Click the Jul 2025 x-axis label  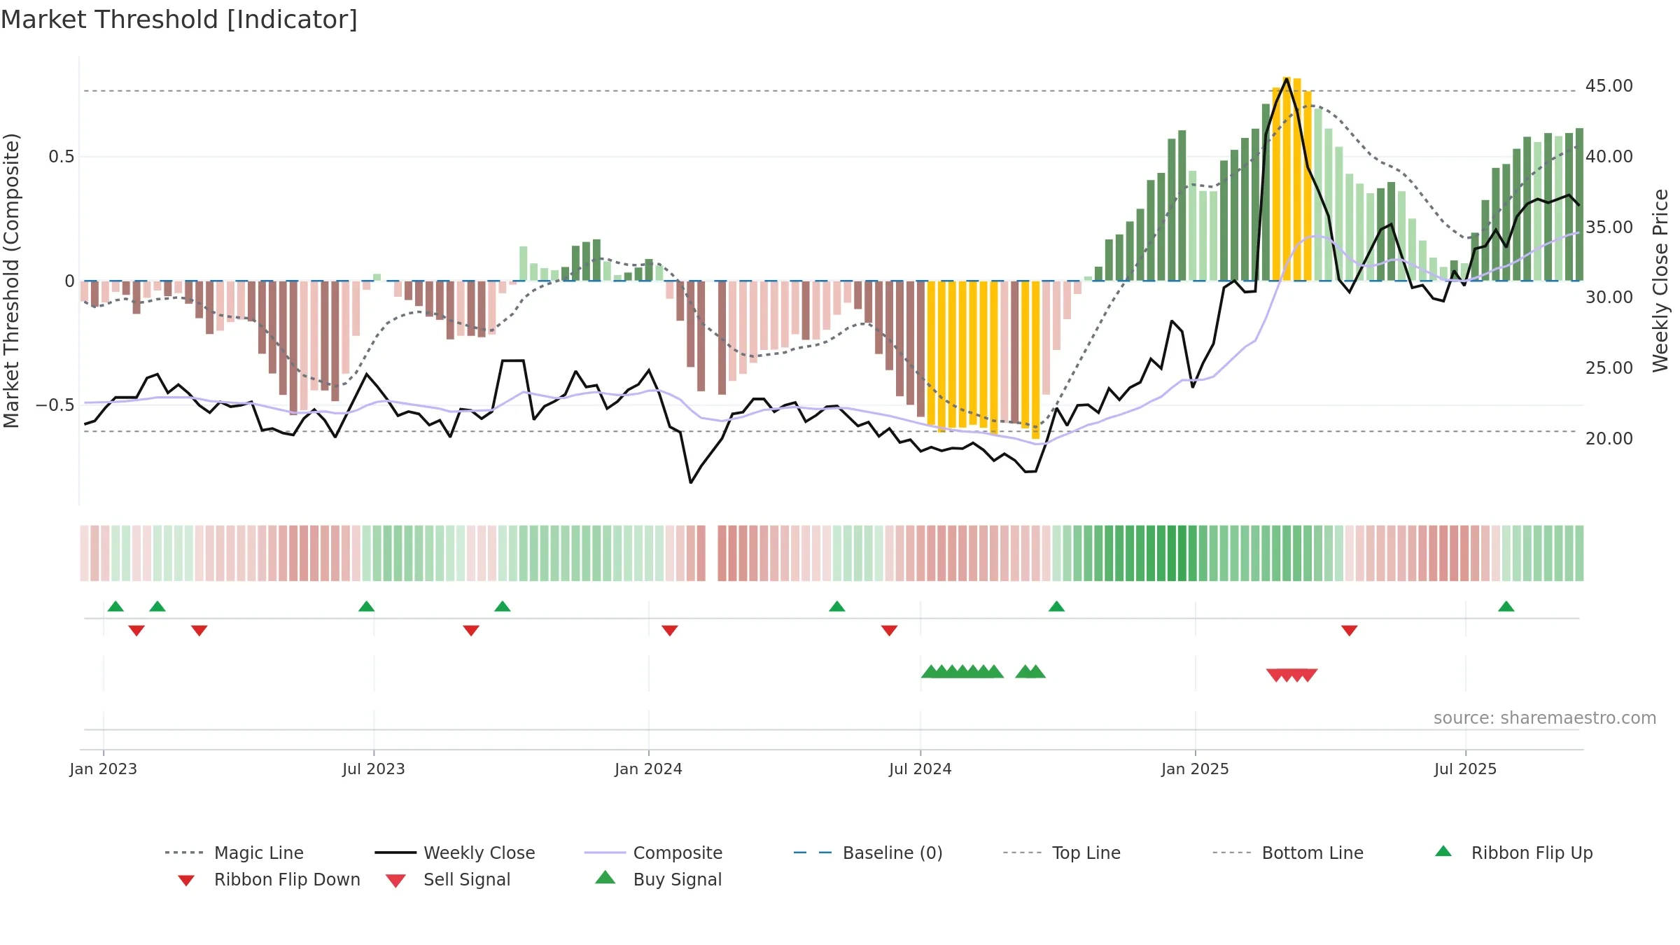tap(1465, 769)
